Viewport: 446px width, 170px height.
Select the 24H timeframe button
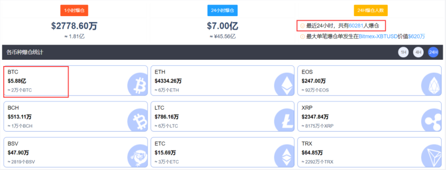point(433,52)
